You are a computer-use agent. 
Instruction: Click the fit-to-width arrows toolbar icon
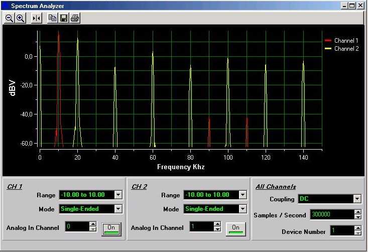tap(37, 18)
